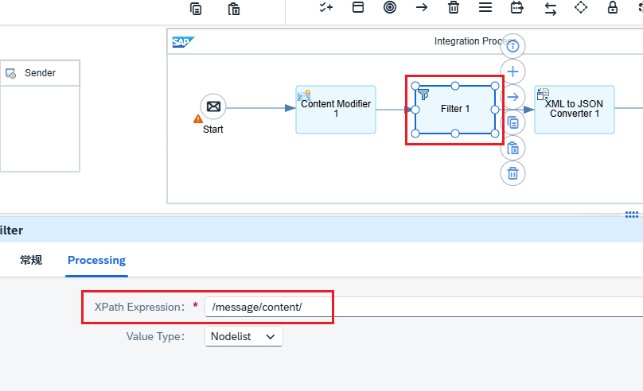643x391 pixels.
Task: Switch to the 常规 tab
Action: [x=31, y=260]
